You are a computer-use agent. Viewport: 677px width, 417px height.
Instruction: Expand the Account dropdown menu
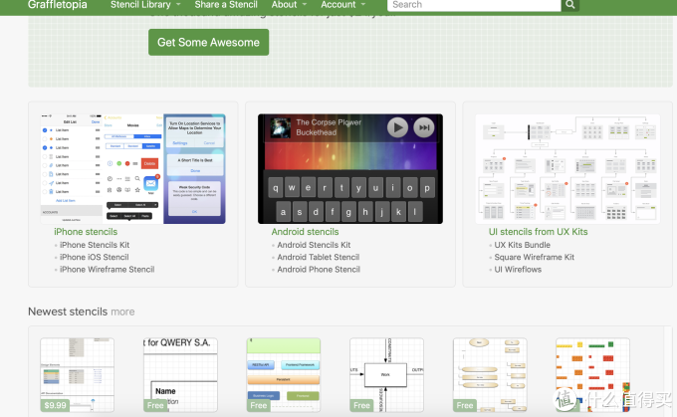[342, 5]
